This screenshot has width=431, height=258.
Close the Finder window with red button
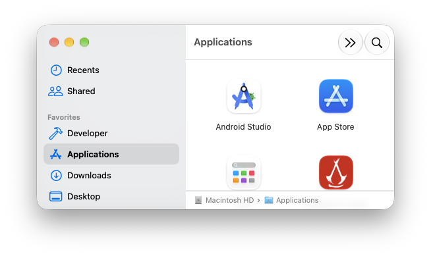tap(54, 42)
